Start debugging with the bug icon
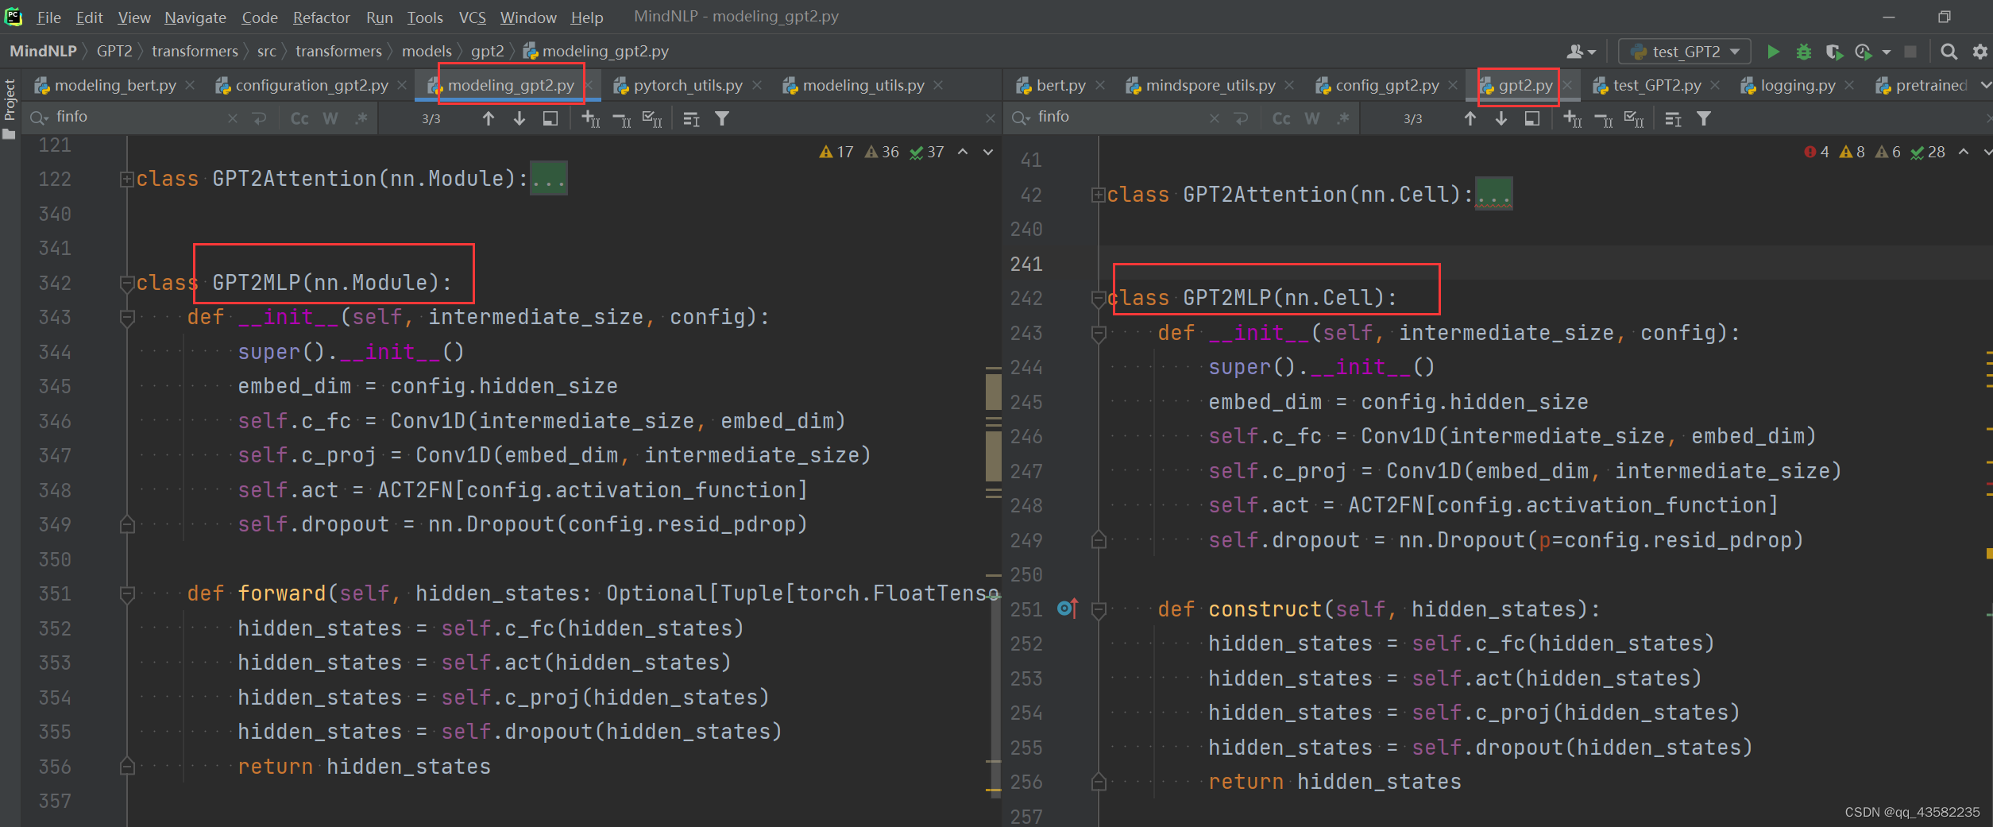This screenshot has height=827, width=1993. 1804,52
